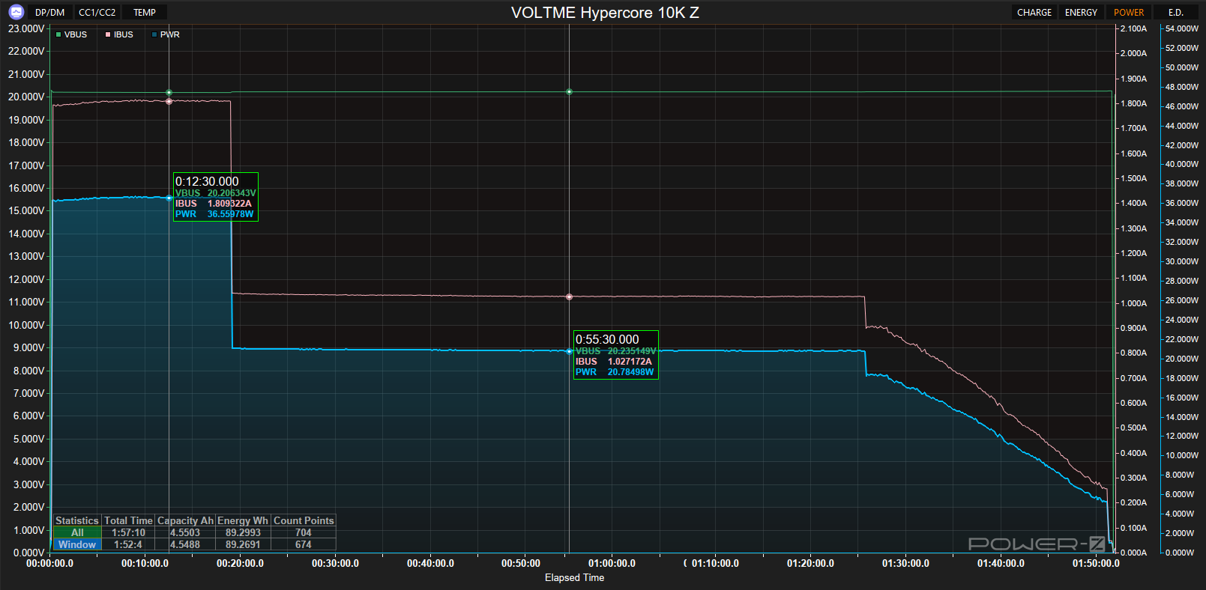Switch to the DP/DM tab
1206x590 pixels.
click(x=50, y=13)
